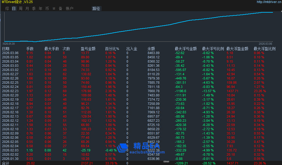The width and height of the screenshot is (282, 165).
Task: Select the 2026.03.02 date row
Action: [10, 70]
